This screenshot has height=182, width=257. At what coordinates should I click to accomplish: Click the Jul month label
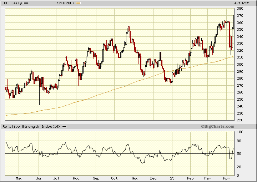coord(56,178)
